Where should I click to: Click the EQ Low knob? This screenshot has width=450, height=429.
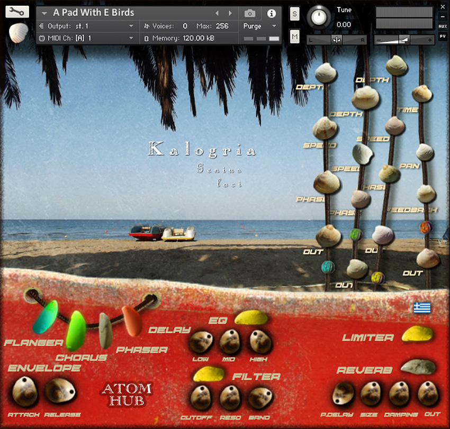(201, 342)
